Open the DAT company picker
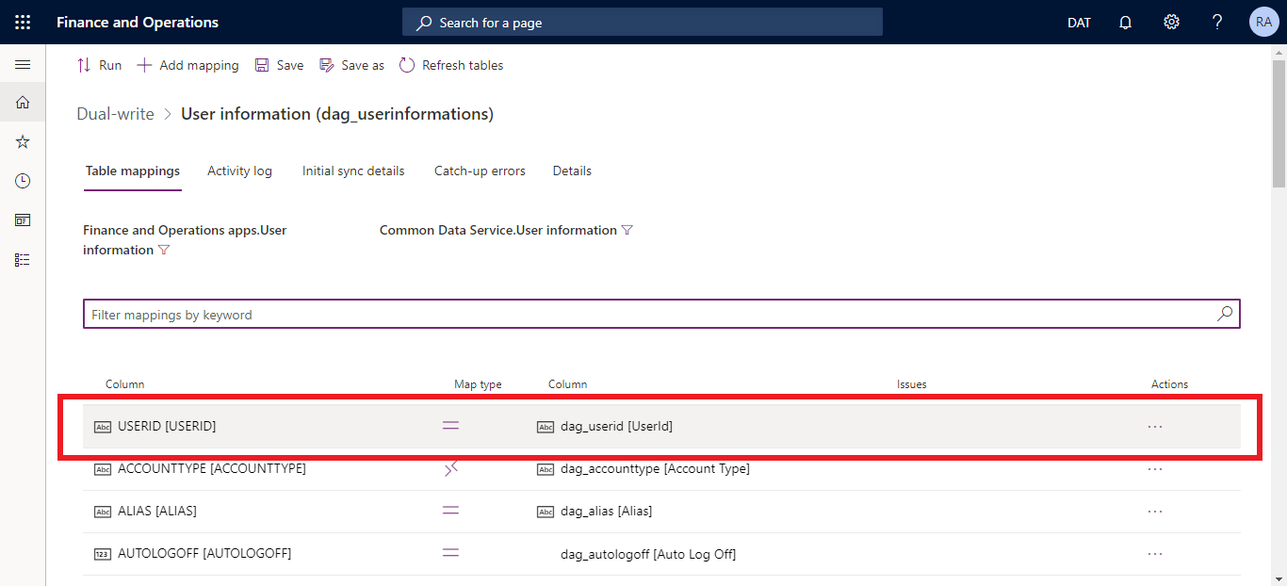This screenshot has height=586, width=1287. pos(1079,23)
